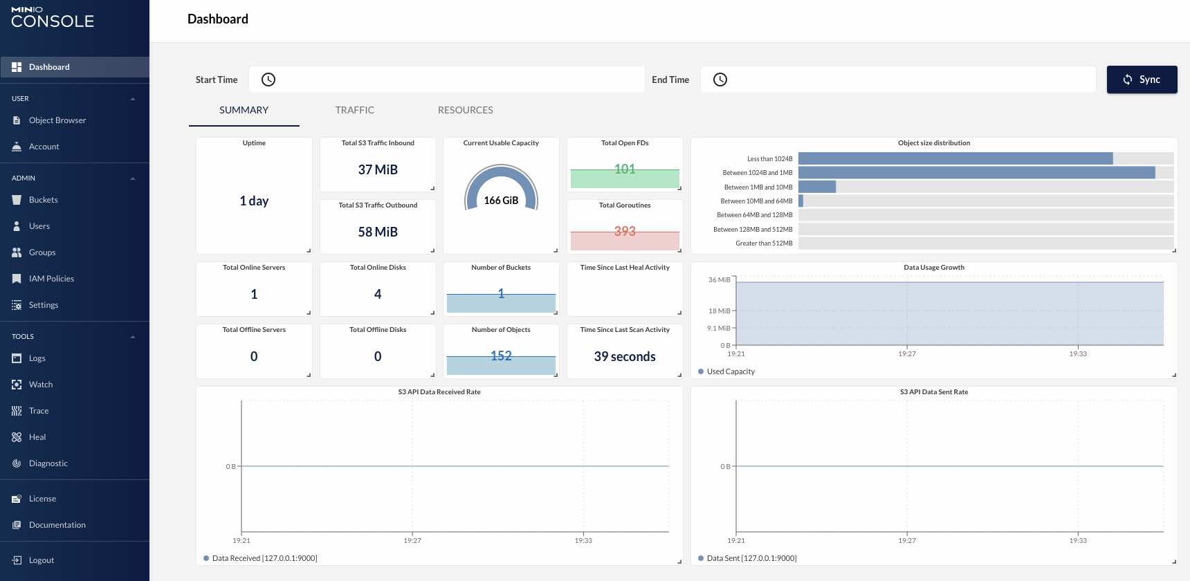Viewport: 1190px width, 581px height.
Task: Click the Heal bandage icon
Action: 17,437
